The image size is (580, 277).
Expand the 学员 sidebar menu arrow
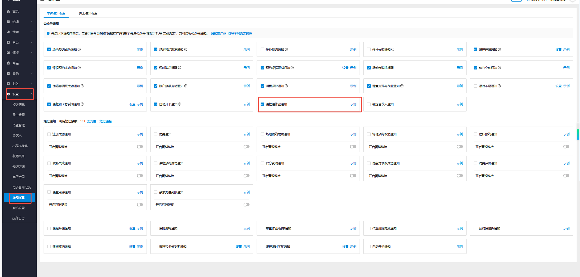coord(32,42)
